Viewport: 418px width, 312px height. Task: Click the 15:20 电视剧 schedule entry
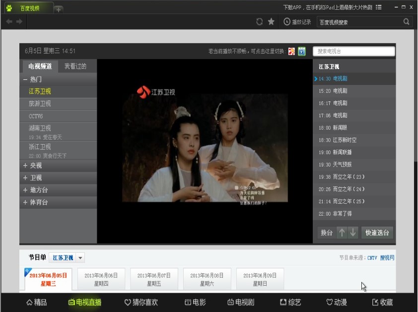tap(354, 91)
